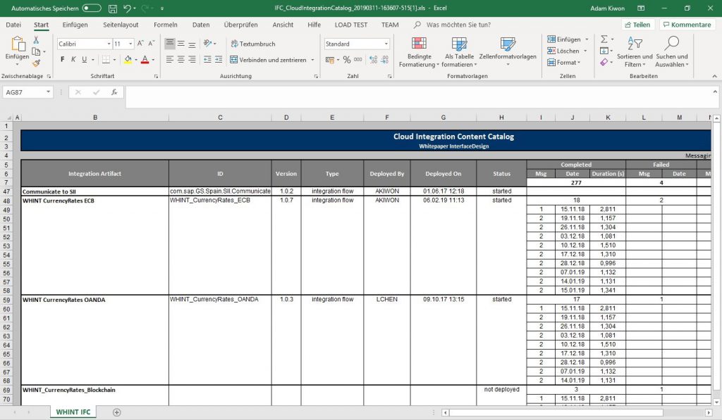The height and width of the screenshot is (420, 722).
Task: Expand the Name Box dropdown arrow
Action: [48, 92]
